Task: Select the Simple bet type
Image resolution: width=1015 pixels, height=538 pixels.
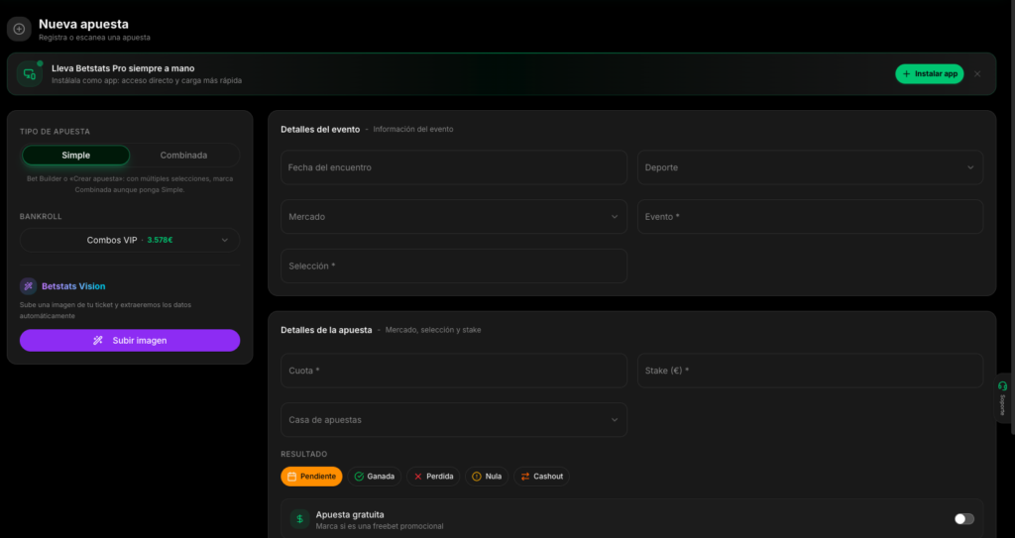Action: pos(75,156)
